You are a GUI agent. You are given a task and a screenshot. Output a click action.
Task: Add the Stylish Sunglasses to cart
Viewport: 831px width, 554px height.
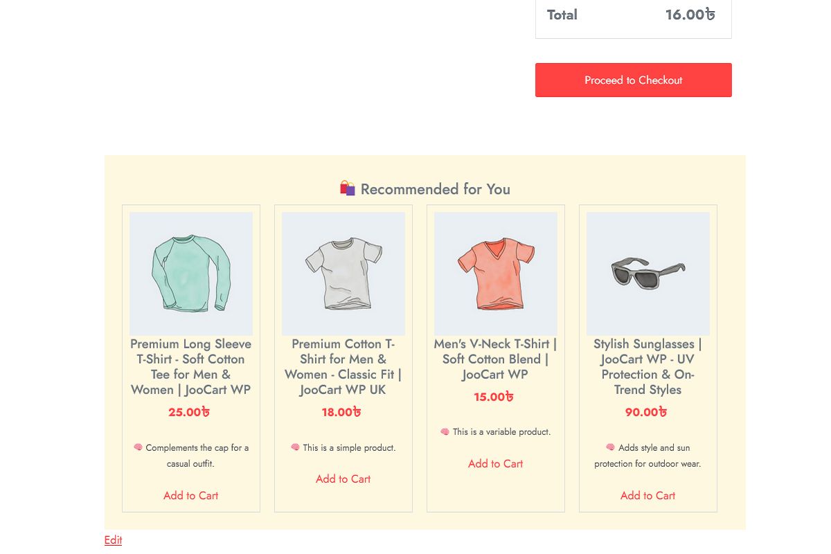pyautogui.click(x=647, y=496)
